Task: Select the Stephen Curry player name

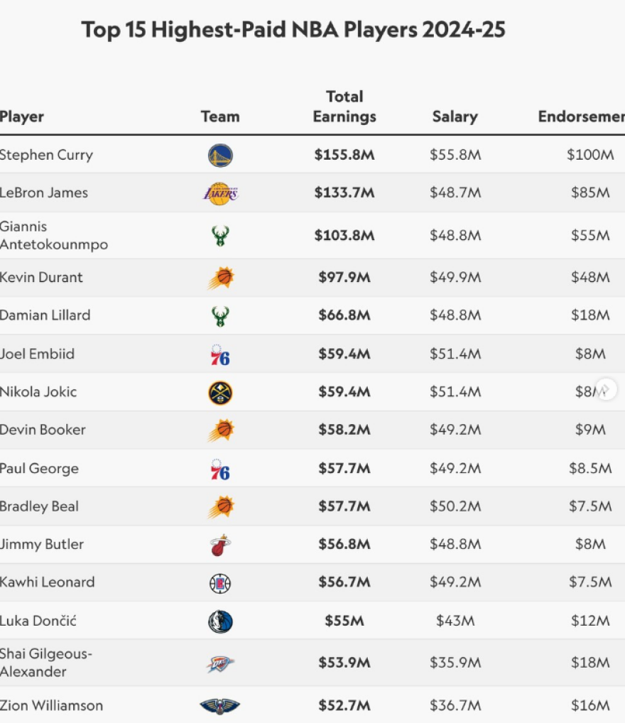Action: 46,155
